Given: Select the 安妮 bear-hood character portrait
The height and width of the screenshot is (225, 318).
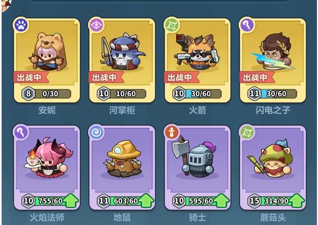Looking at the screenshot, I should tap(47, 52).
